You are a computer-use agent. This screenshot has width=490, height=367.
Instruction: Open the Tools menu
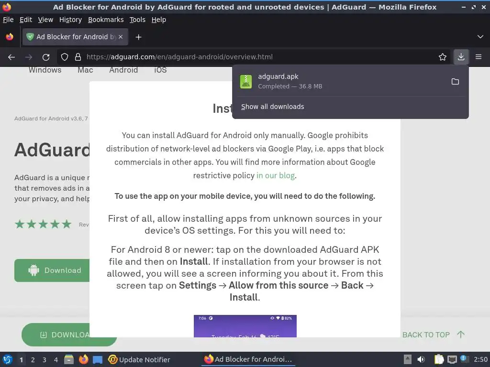pos(137,20)
